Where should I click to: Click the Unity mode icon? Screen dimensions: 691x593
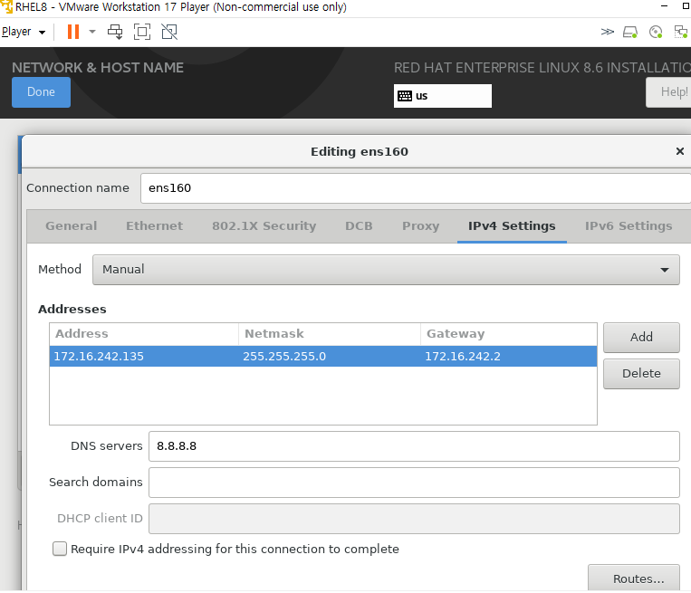(x=169, y=32)
